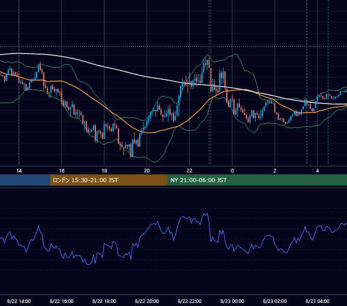Click the London 15:30-21:00 JST session band
Screen dimensions: 347x306
pos(108,180)
